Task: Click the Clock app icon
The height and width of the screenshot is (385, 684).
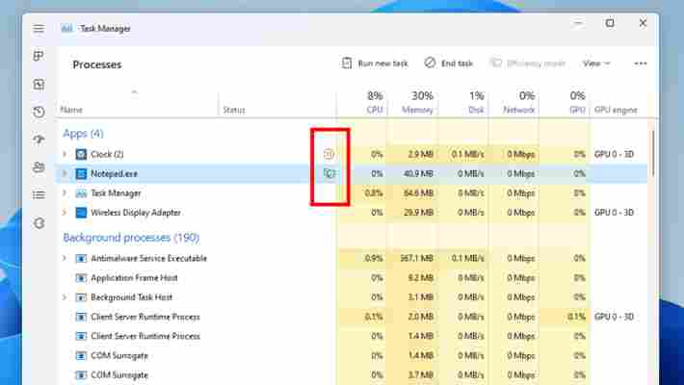Action: pyautogui.click(x=81, y=154)
